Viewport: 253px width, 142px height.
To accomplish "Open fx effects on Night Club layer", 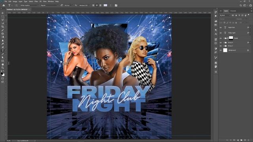I will [x=248, y=28].
